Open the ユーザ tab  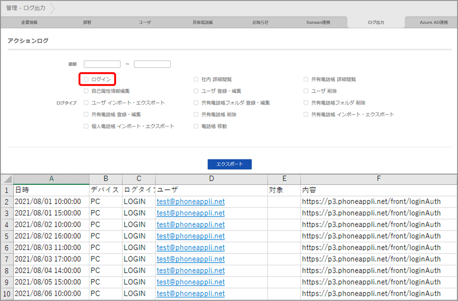pos(145,22)
